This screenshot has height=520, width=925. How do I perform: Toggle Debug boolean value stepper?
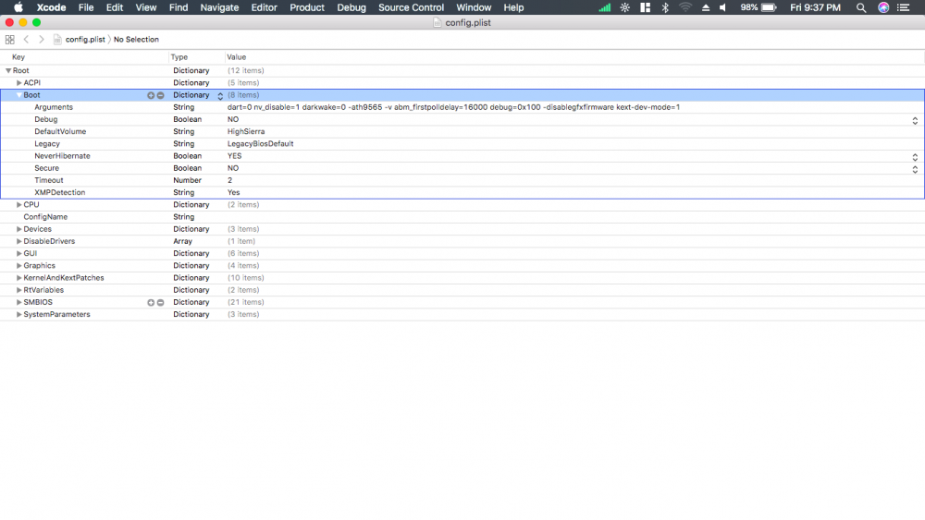(x=915, y=120)
